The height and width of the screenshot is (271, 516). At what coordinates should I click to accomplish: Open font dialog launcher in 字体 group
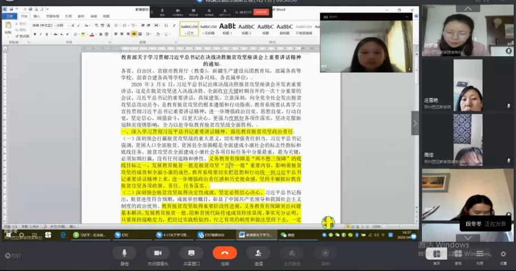pos(110,42)
